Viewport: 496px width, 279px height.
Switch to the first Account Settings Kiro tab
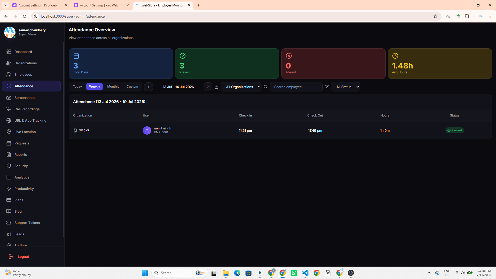pyautogui.click(x=37, y=5)
